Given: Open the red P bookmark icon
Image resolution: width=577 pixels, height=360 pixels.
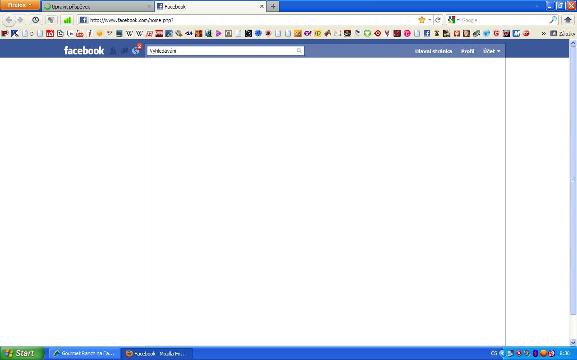Looking at the screenshot, I should click(x=5, y=33).
